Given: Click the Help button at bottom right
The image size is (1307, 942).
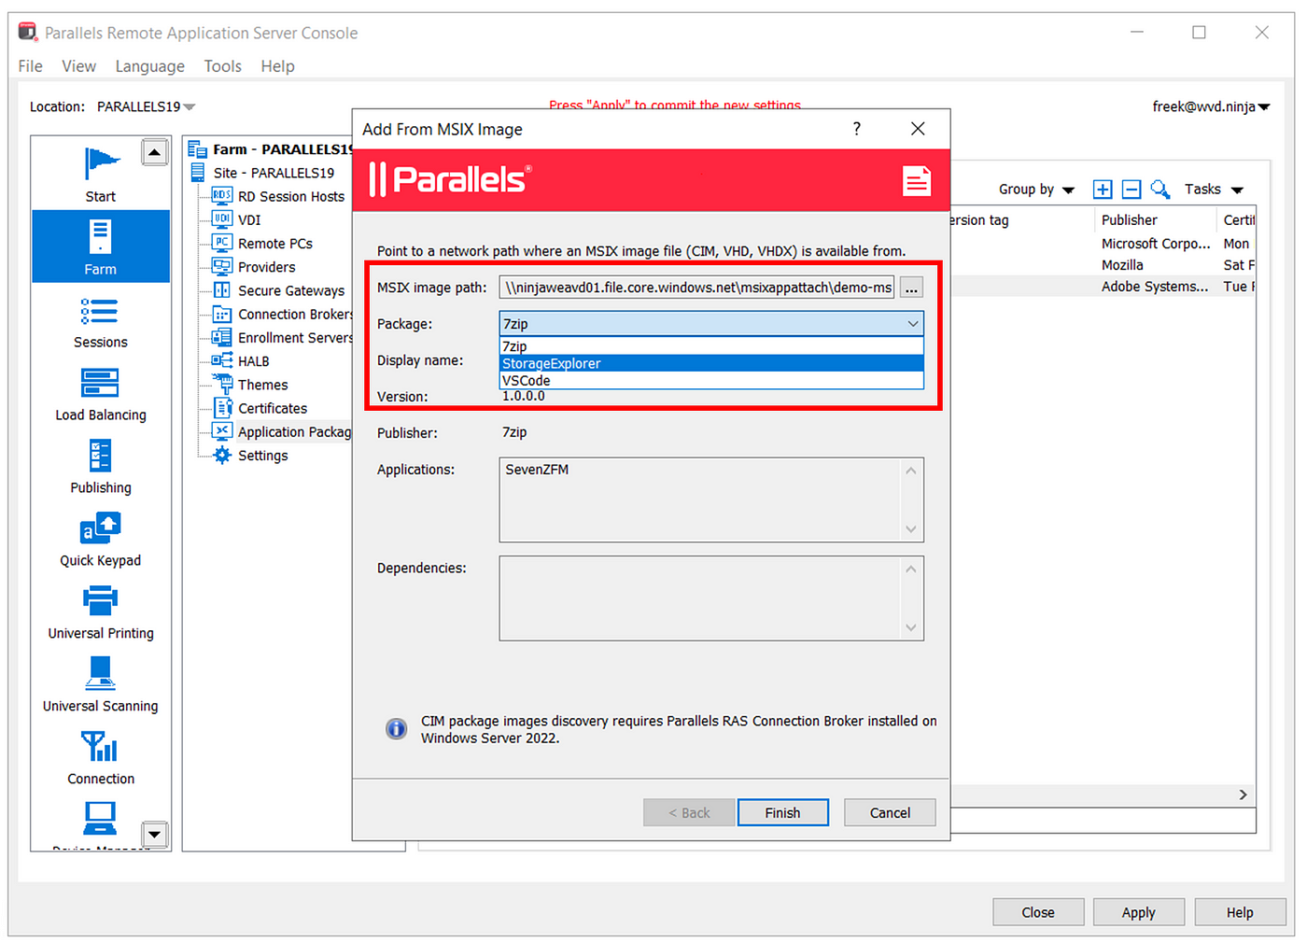Looking at the screenshot, I should click(x=1240, y=912).
